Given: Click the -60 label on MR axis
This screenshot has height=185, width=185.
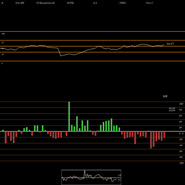Looking at the screenshot, I should tap(181, 151).
